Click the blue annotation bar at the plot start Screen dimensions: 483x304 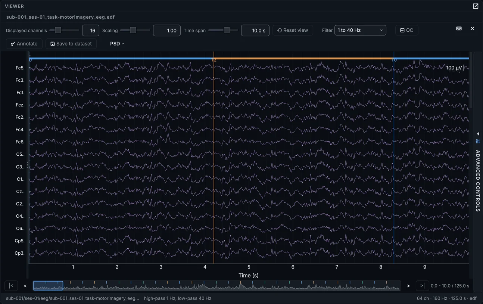(x=121, y=59)
